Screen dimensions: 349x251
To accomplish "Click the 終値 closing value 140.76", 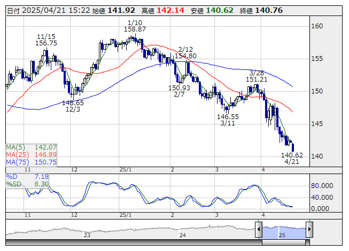I will 269,10.
